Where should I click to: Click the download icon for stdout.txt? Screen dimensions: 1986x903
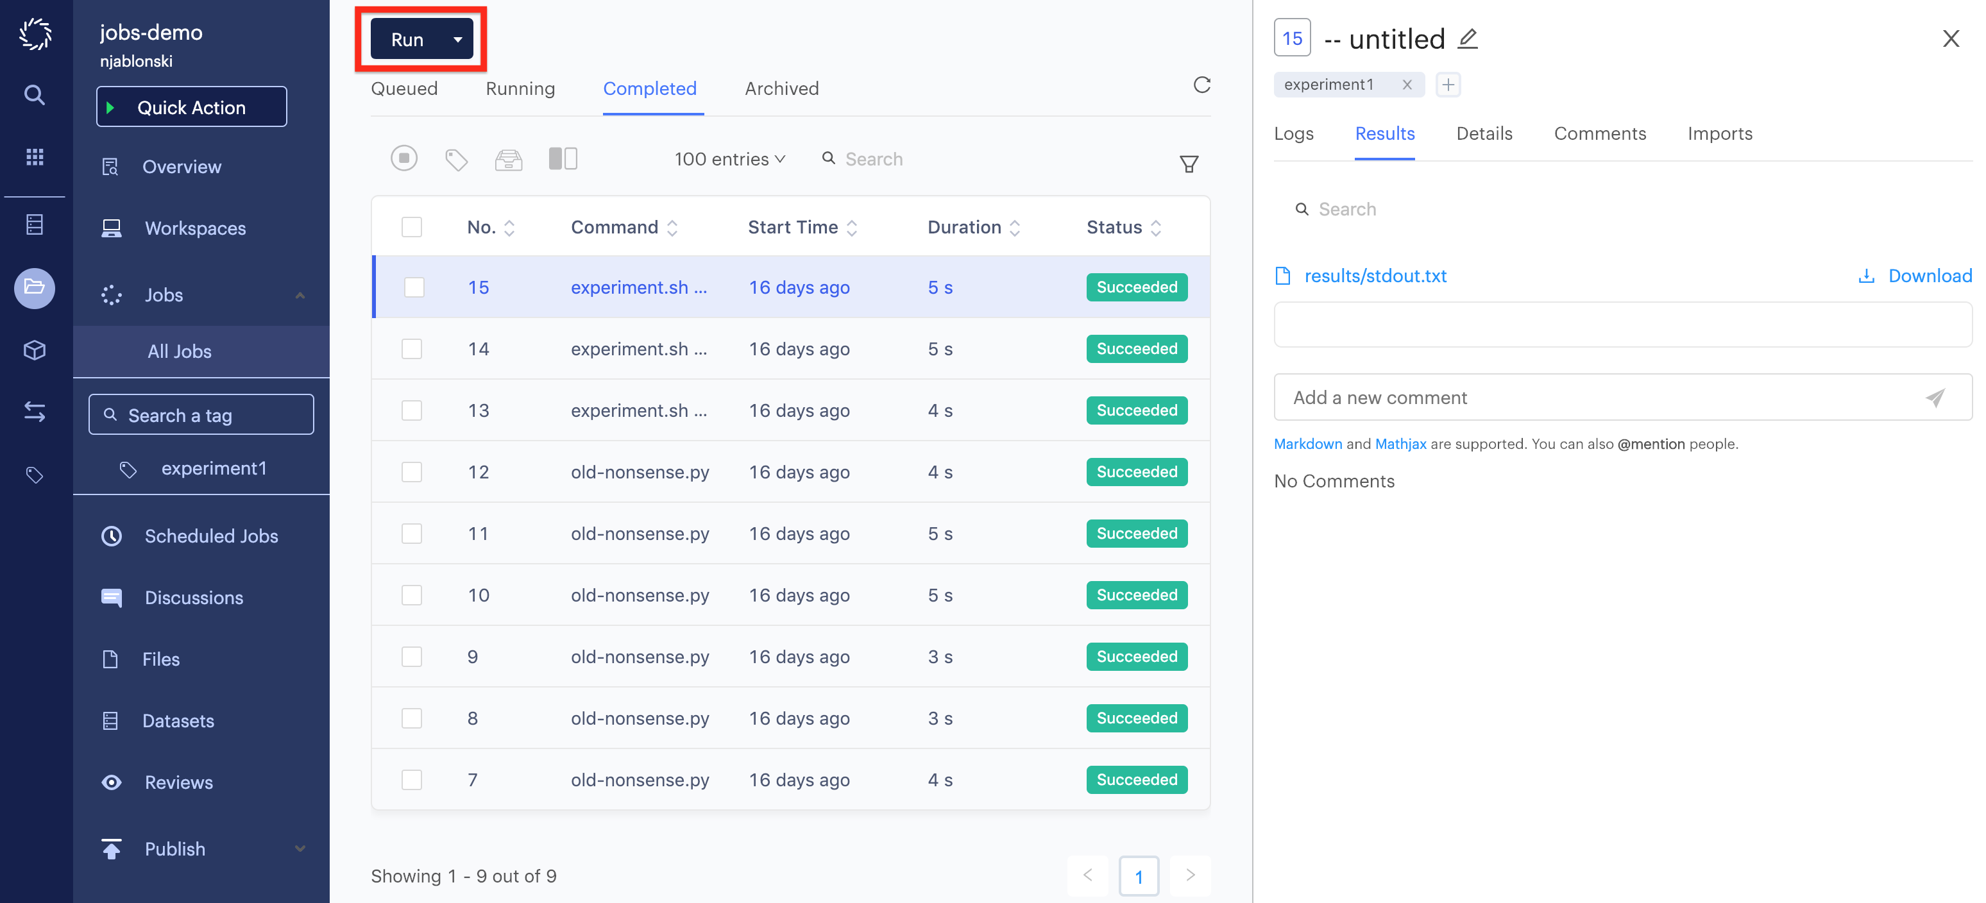[1867, 276]
